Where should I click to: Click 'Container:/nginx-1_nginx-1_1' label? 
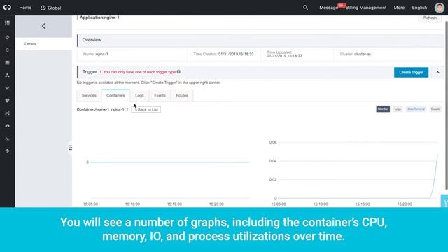coord(102,109)
